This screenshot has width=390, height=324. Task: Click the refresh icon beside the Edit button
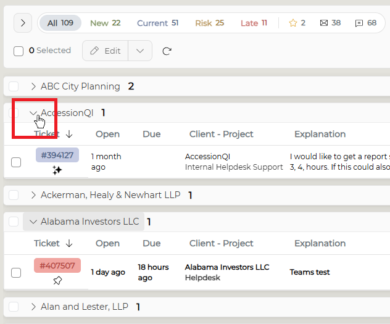point(167,51)
